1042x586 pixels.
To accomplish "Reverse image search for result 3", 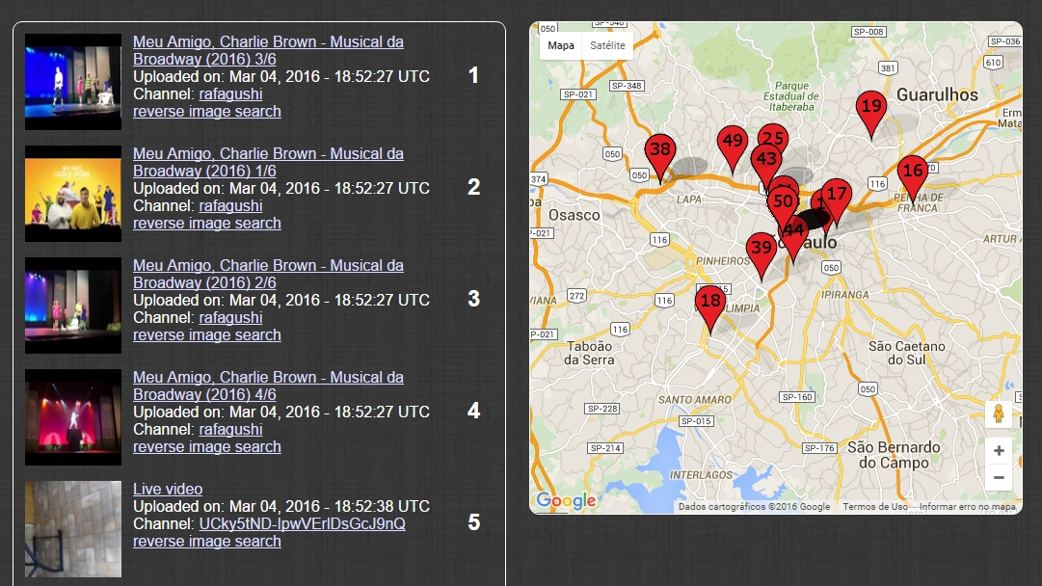I will tap(206, 334).
